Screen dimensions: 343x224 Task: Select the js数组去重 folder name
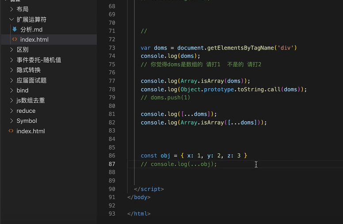[x=30, y=100]
